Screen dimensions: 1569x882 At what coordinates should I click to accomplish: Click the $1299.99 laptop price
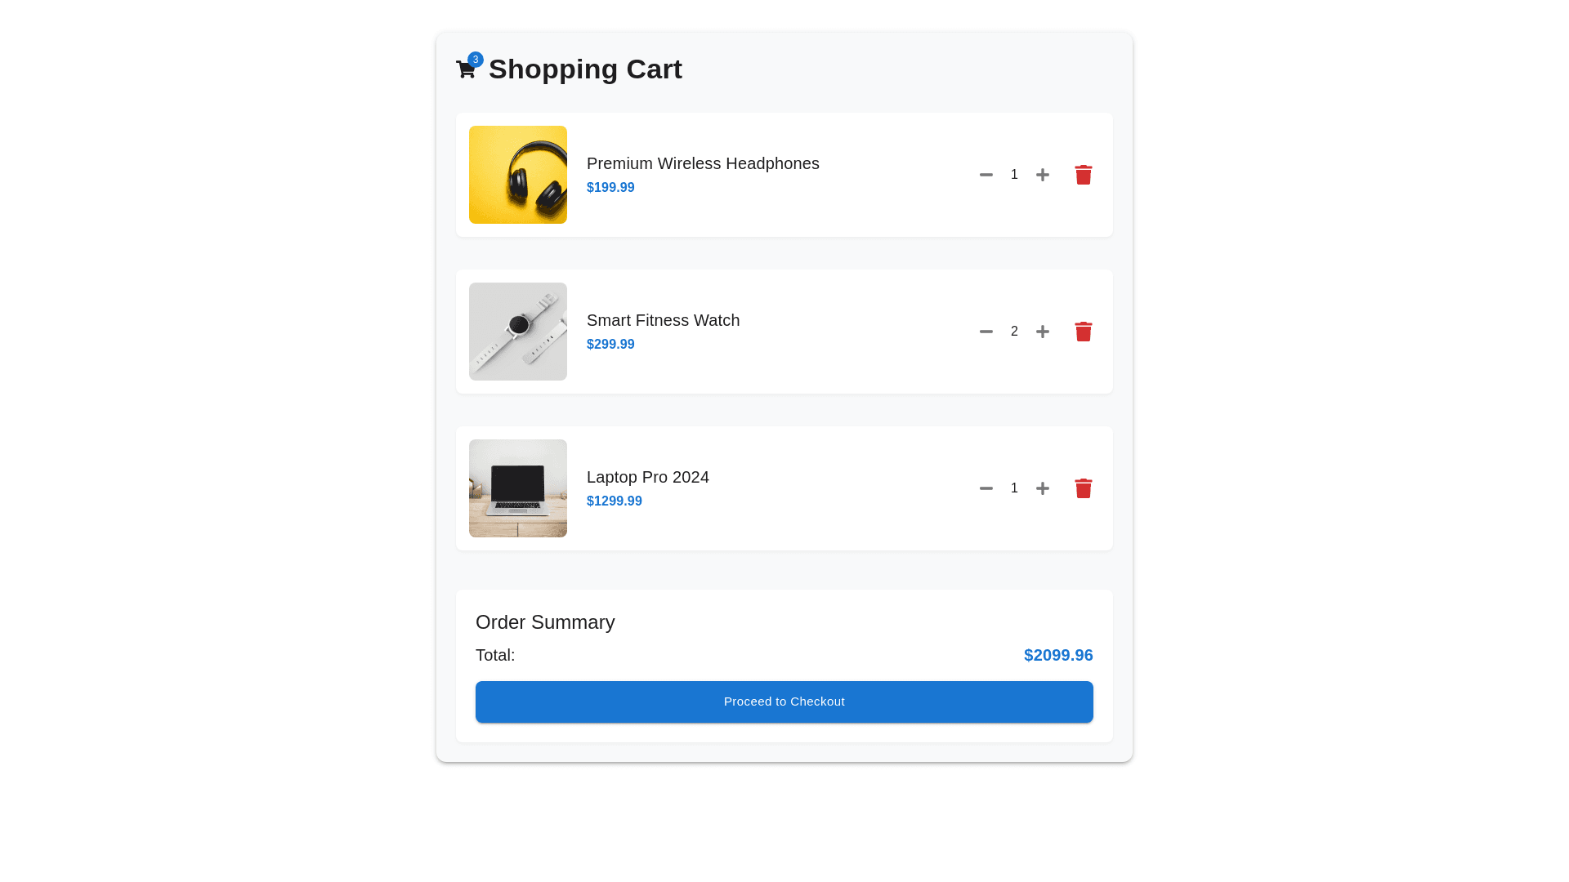coord(615,501)
